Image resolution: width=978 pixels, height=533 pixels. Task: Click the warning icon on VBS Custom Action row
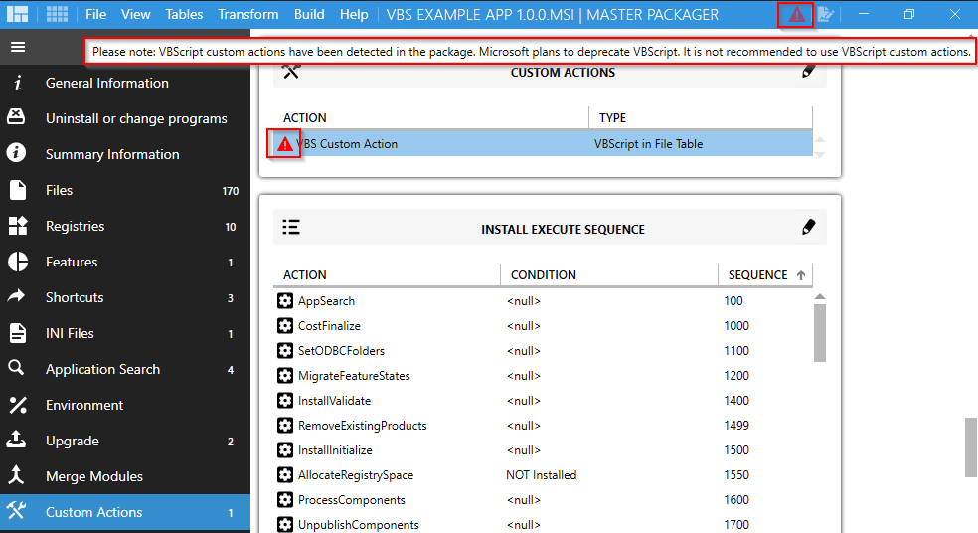click(x=284, y=144)
